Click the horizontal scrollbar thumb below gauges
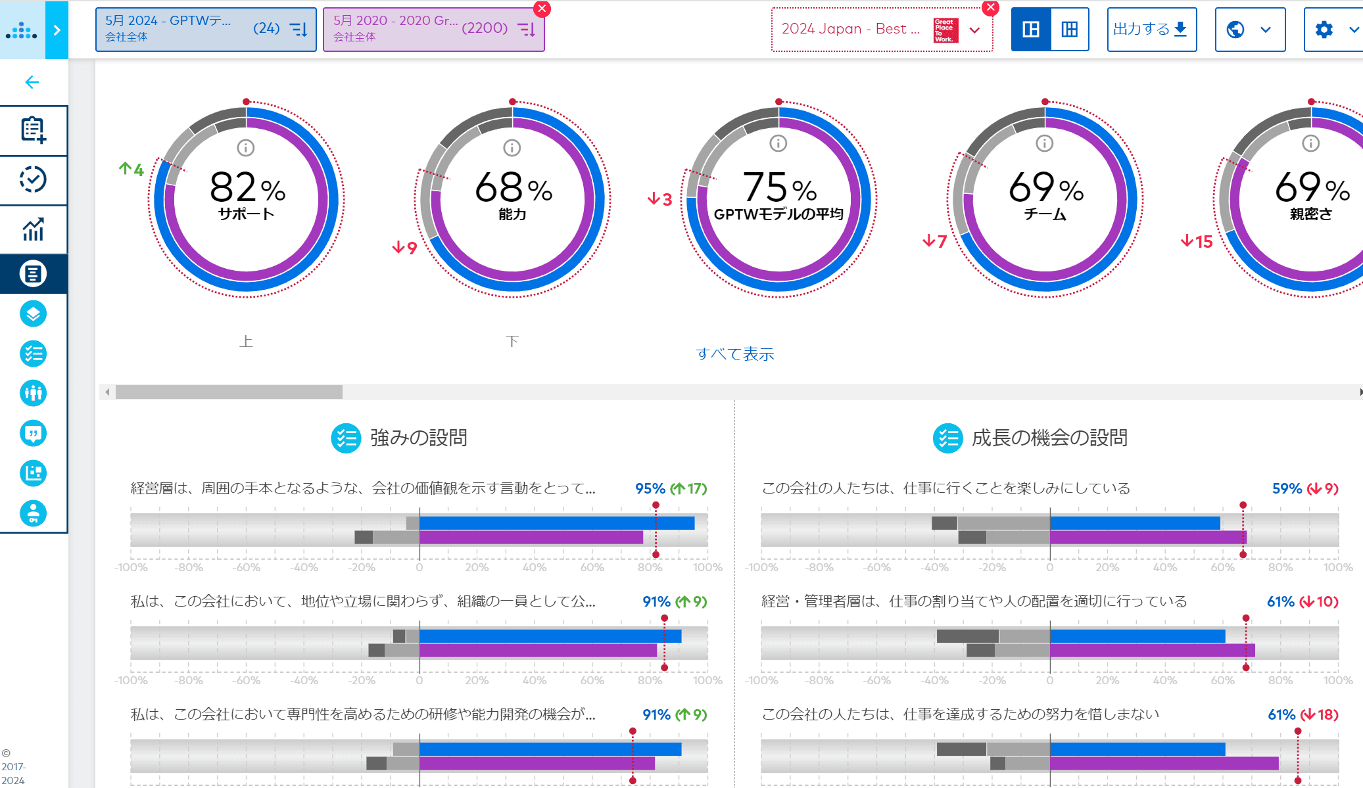This screenshot has height=788, width=1363. click(229, 392)
